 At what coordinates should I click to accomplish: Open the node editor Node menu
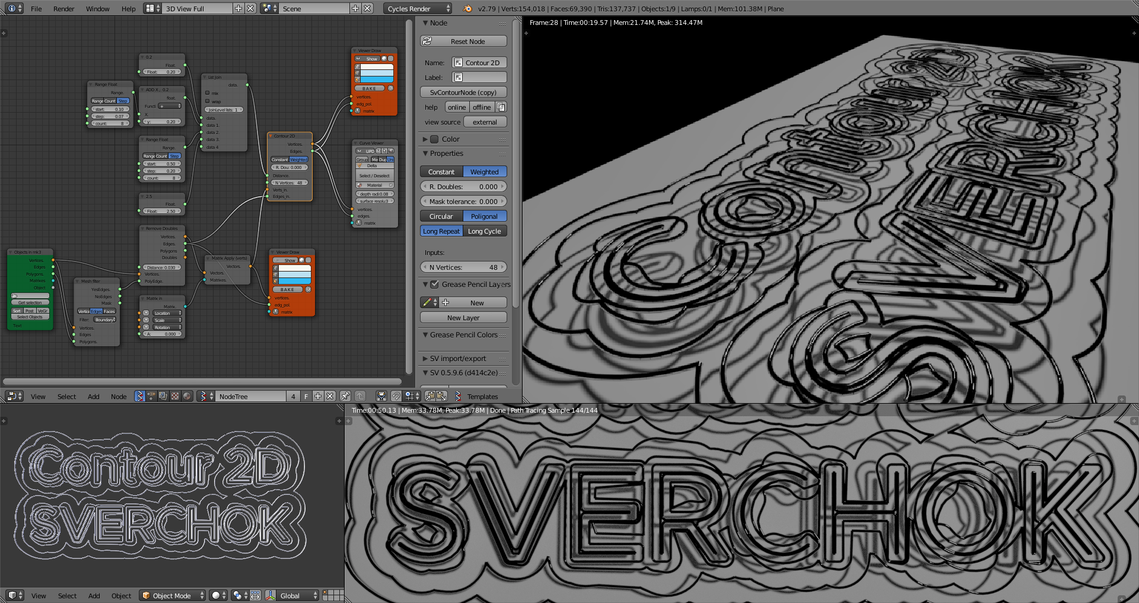(x=119, y=396)
